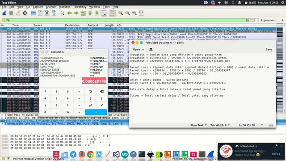Add filter button with plus icon
The height and width of the screenshot is (161, 286).
click(x=282, y=20)
